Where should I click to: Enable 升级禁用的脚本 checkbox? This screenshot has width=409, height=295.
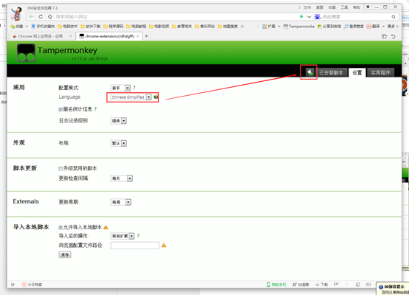click(61, 169)
